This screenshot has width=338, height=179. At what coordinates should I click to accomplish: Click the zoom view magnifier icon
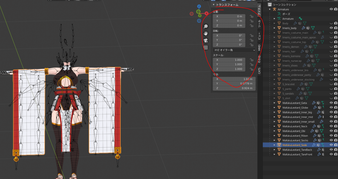point(206,26)
